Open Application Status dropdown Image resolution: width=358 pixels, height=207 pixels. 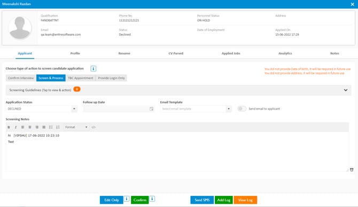[x=41, y=109]
